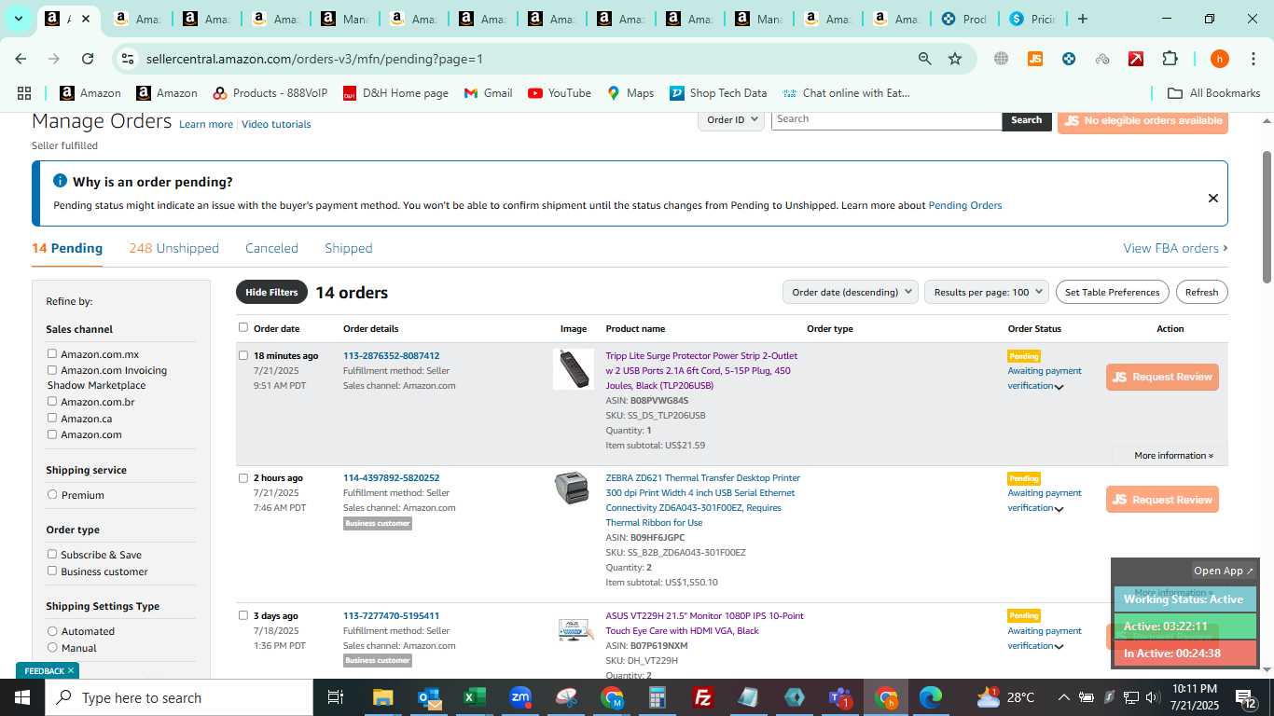The height and width of the screenshot is (716, 1274).
Task: Expand More information on the Tripp Lite order
Action: (x=1173, y=456)
